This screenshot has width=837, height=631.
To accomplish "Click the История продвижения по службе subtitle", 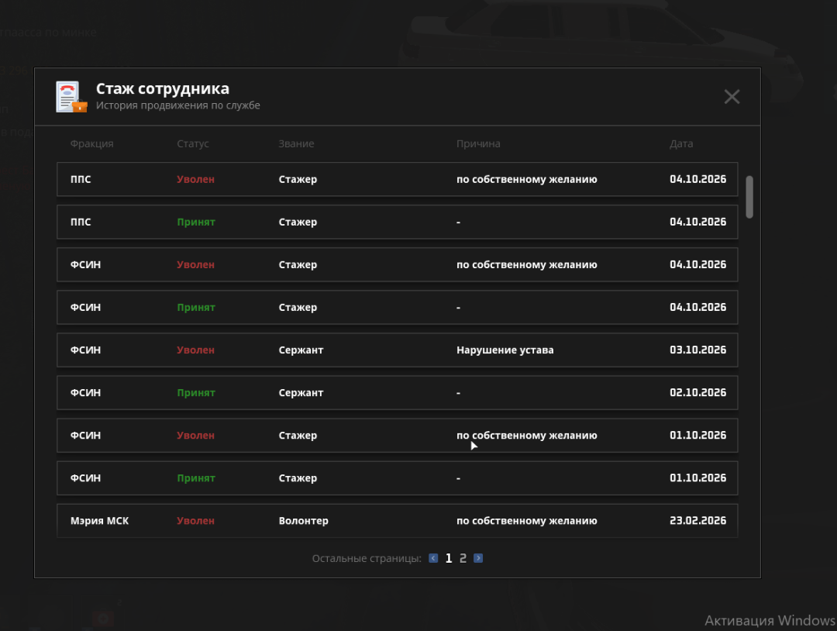I will point(177,105).
